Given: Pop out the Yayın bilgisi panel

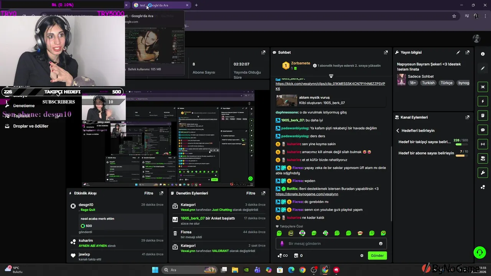Looking at the screenshot, I should [467, 52].
